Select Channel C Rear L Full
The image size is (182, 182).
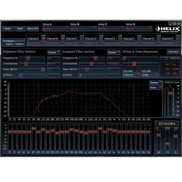pos(75,43)
